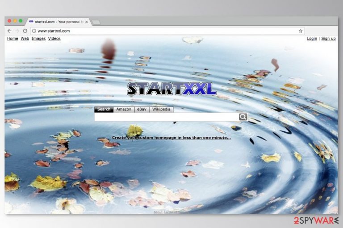343x228 pixels.
Task: Open the Home link
Action: click(x=13, y=39)
